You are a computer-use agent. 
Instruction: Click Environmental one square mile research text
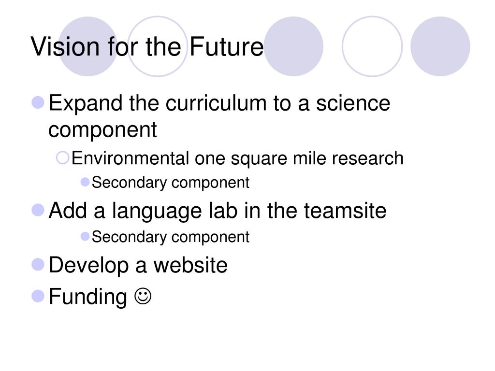[x=237, y=158]
